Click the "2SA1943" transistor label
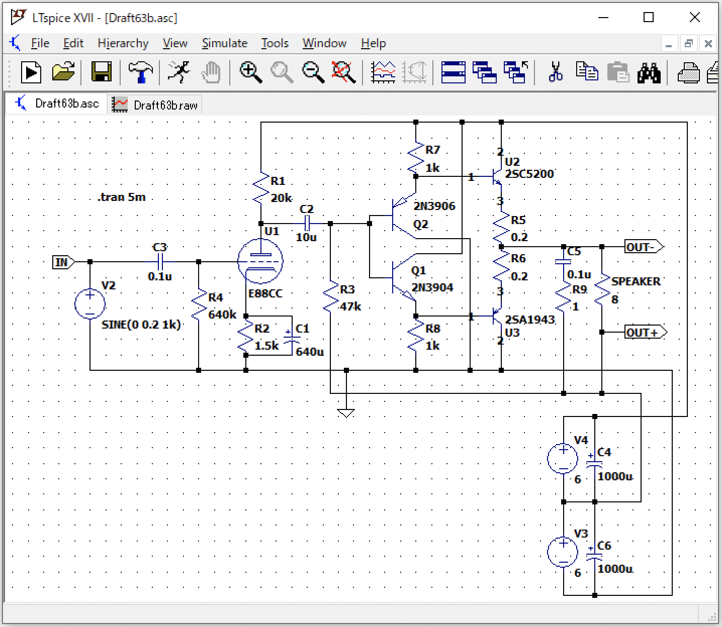 [530, 320]
